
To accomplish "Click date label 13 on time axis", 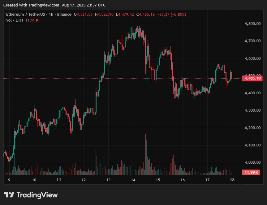I will (x=108, y=180).
